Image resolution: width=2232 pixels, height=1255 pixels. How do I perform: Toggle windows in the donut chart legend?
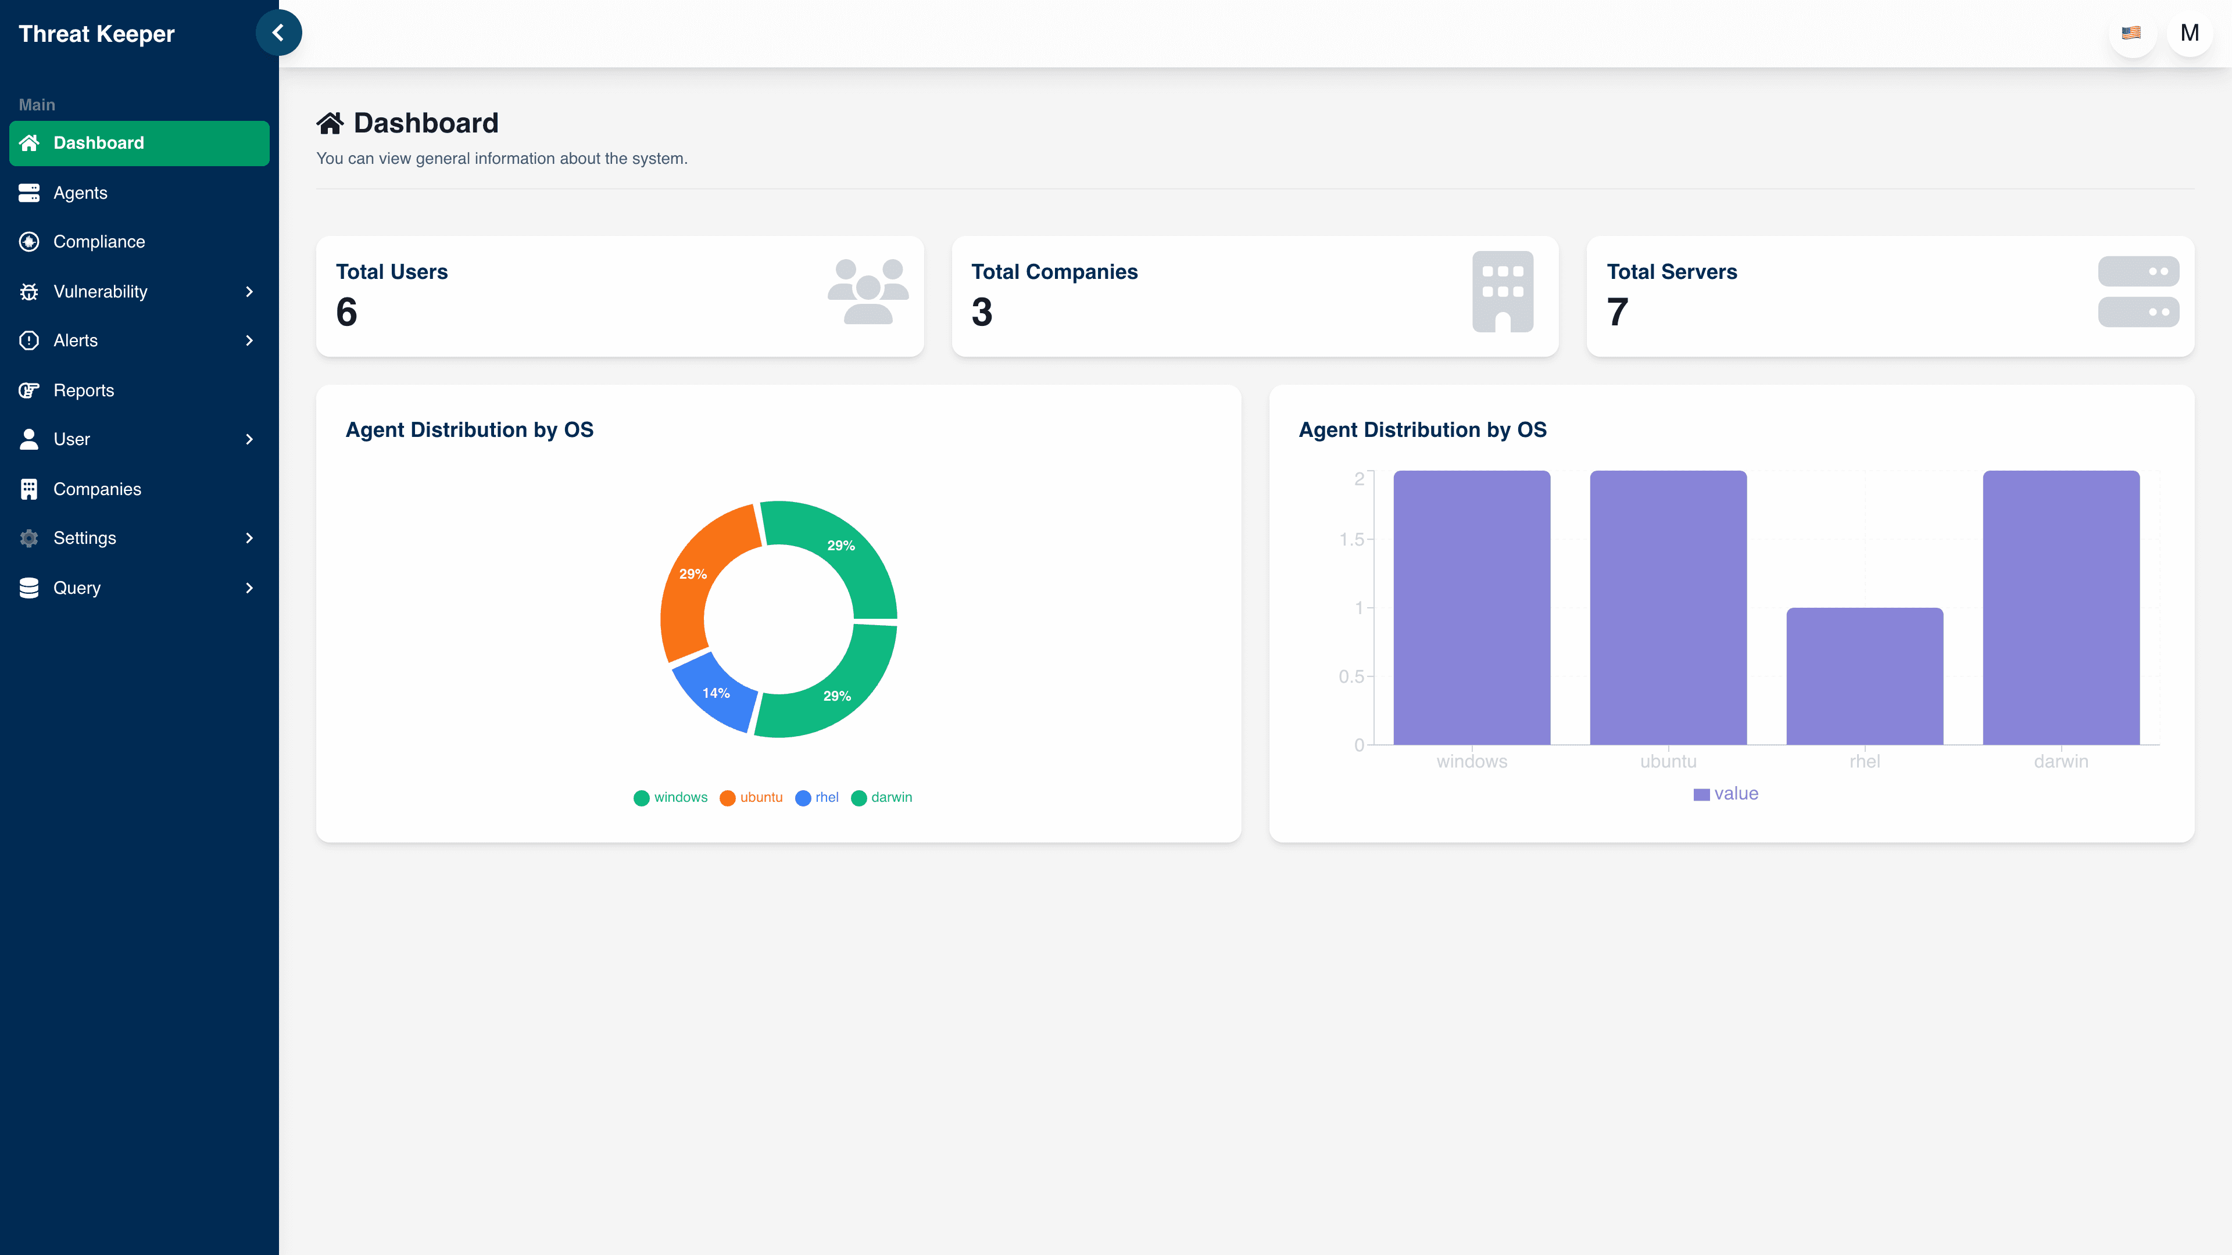tap(671, 798)
